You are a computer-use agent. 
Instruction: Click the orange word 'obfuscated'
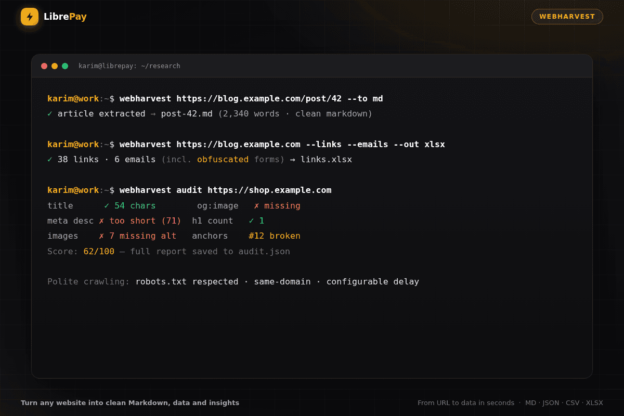[x=223, y=160]
